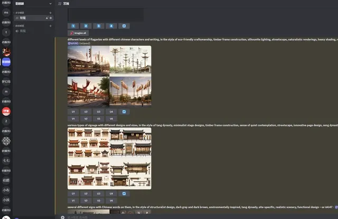This screenshot has height=219, width=338.
Task: Click V3 under the signage buildings grid
Action: 98,201
